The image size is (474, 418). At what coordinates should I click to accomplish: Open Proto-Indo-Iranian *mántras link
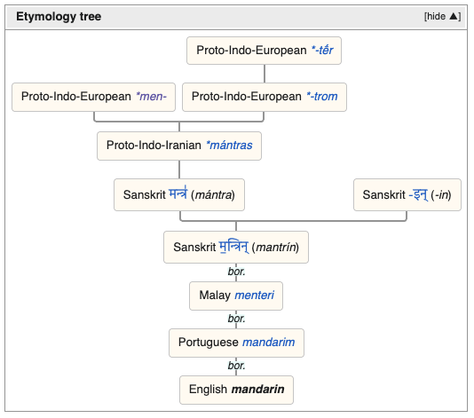click(x=229, y=146)
